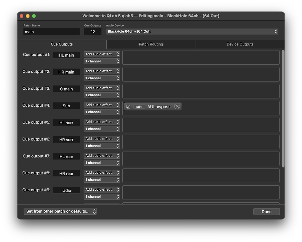Click the yellow minimize window button
This screenshot has height=242, width=302.
[28, 16]
